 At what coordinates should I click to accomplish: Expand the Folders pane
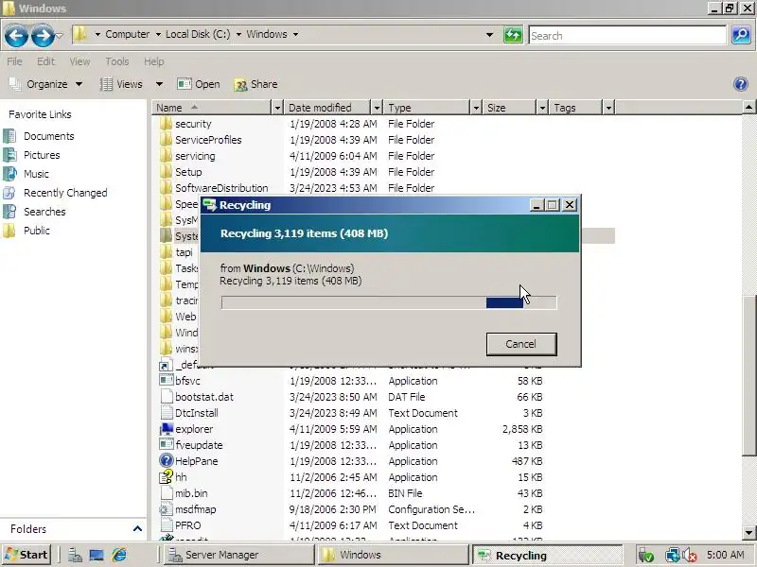point(137,529)
